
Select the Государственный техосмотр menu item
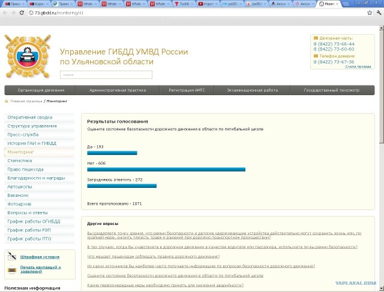coord(332,90)
